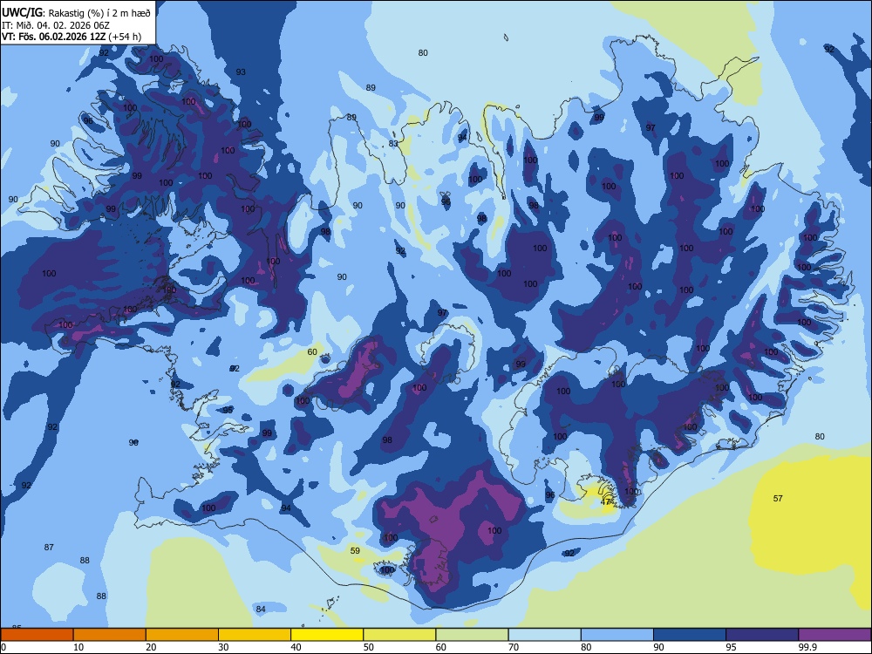The height and width of the screenshot is (654, 872).
Task: Click the amber 20–30 legend swatch
Action: (x=182, y=635)
